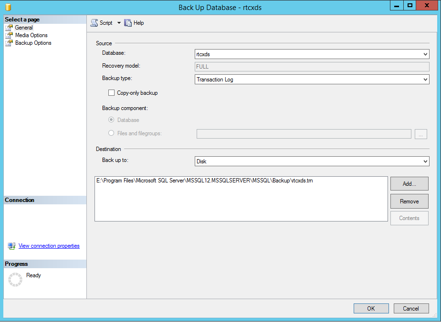Click the connection properties icon
The width and height of the screenshot is (441, 322).
12,246
